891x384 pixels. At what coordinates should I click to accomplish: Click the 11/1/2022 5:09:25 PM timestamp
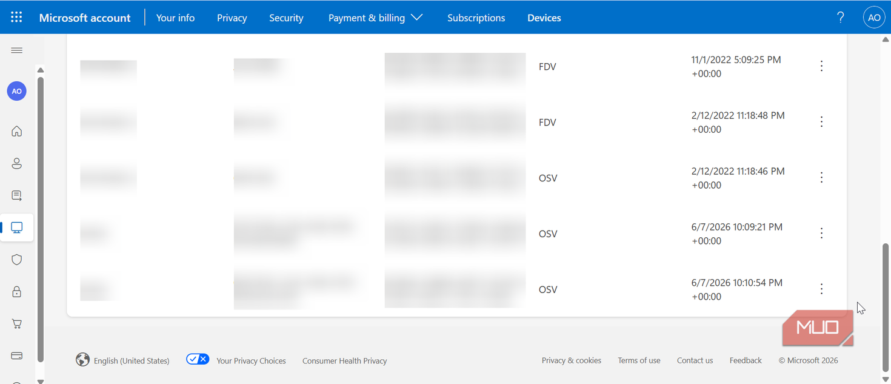pos(736,67)
